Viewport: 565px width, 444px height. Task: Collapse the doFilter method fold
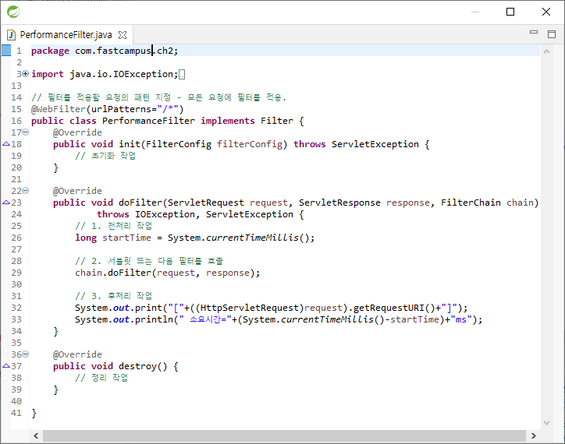pos(25,191)
